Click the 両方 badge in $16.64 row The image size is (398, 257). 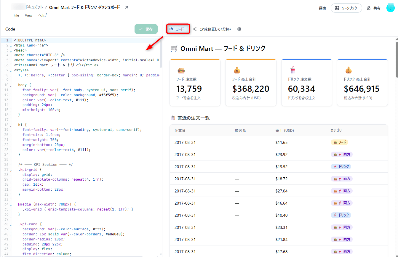click(341, 203)
